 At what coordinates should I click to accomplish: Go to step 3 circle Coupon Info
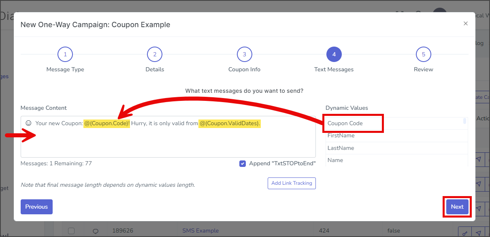(x=244, y=54)
